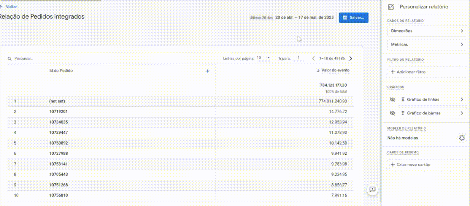
Task: Click the Salvar button
Action: click(x=353, y=17)
